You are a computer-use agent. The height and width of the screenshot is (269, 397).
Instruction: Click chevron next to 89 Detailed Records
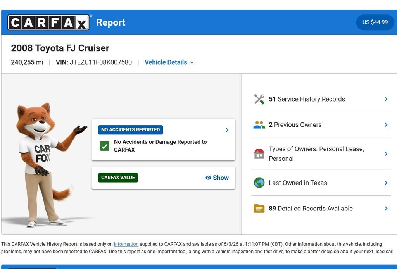[386, 209]
